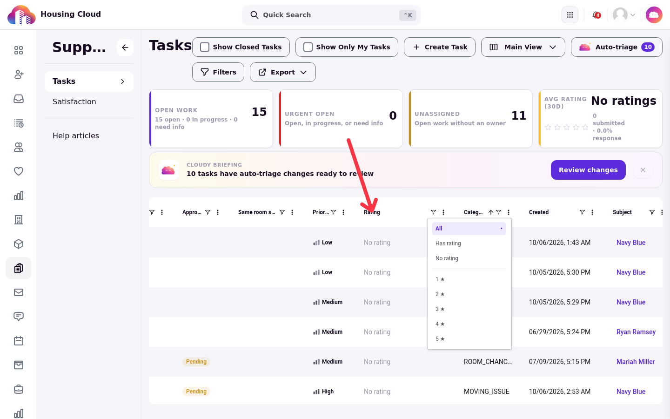Select the heart icon in left sidebar
This screenshot has width=670, height=419.
(19, 171)
